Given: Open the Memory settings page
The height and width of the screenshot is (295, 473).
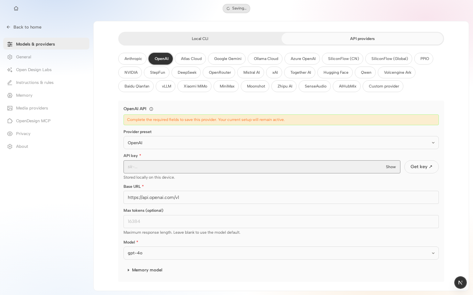Looking at the screenshot, I should click(46, 95).
